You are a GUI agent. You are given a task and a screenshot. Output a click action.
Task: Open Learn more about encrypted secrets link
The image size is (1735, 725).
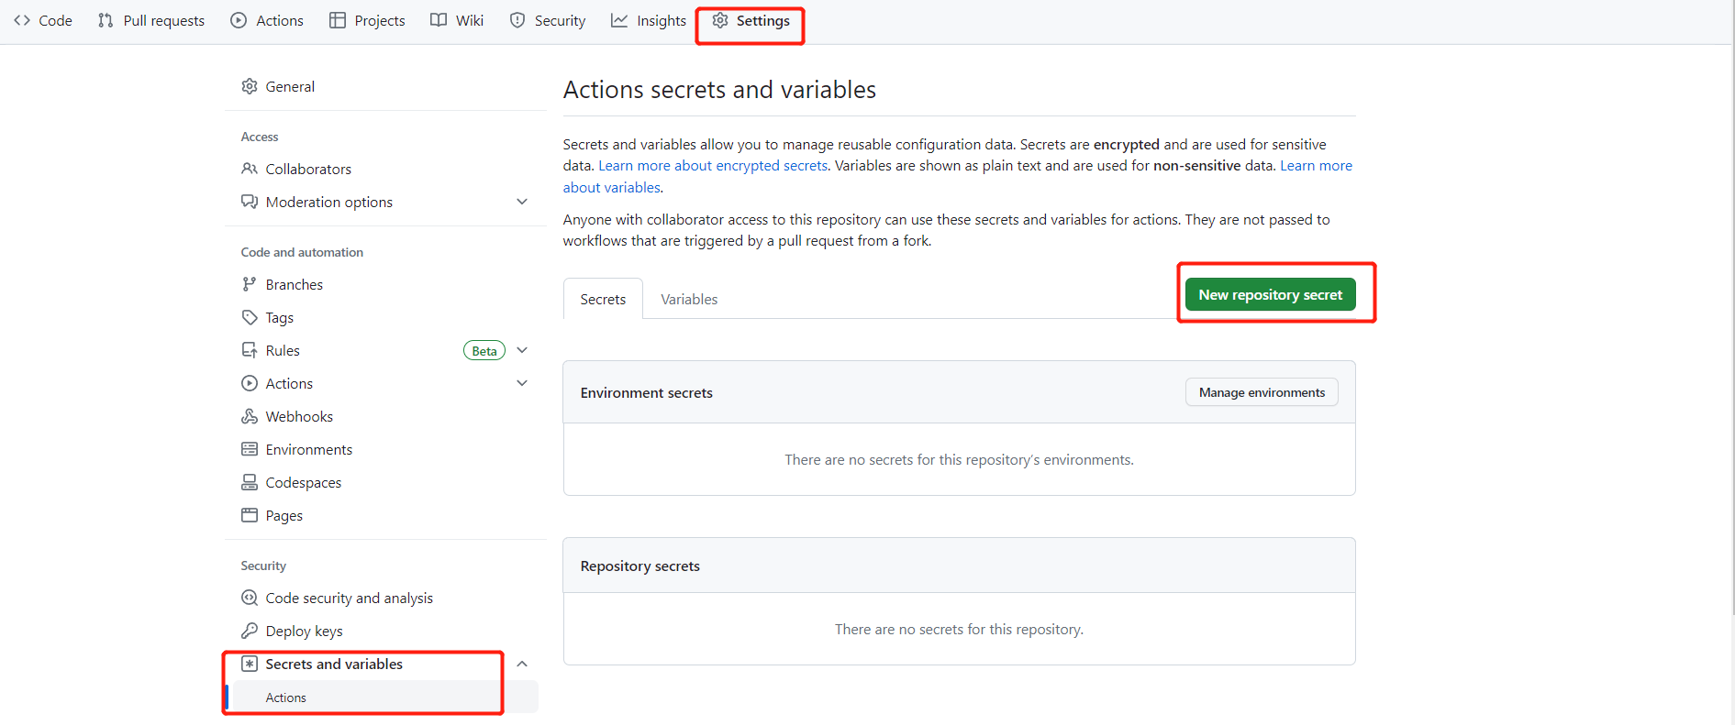(713, 166)
